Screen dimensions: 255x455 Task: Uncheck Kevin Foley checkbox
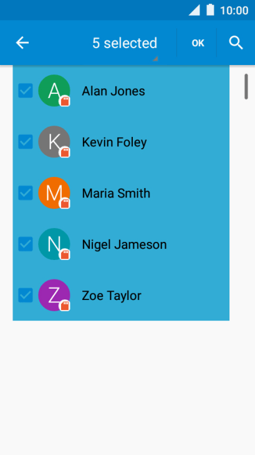pyautogui.click(x=26, y=142)
